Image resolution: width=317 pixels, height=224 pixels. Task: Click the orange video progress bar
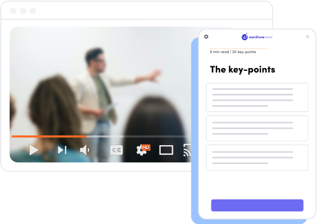point(49,137)
